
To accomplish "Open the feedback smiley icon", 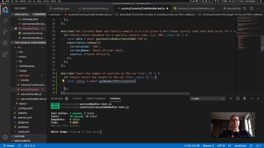I will (251, 146).
